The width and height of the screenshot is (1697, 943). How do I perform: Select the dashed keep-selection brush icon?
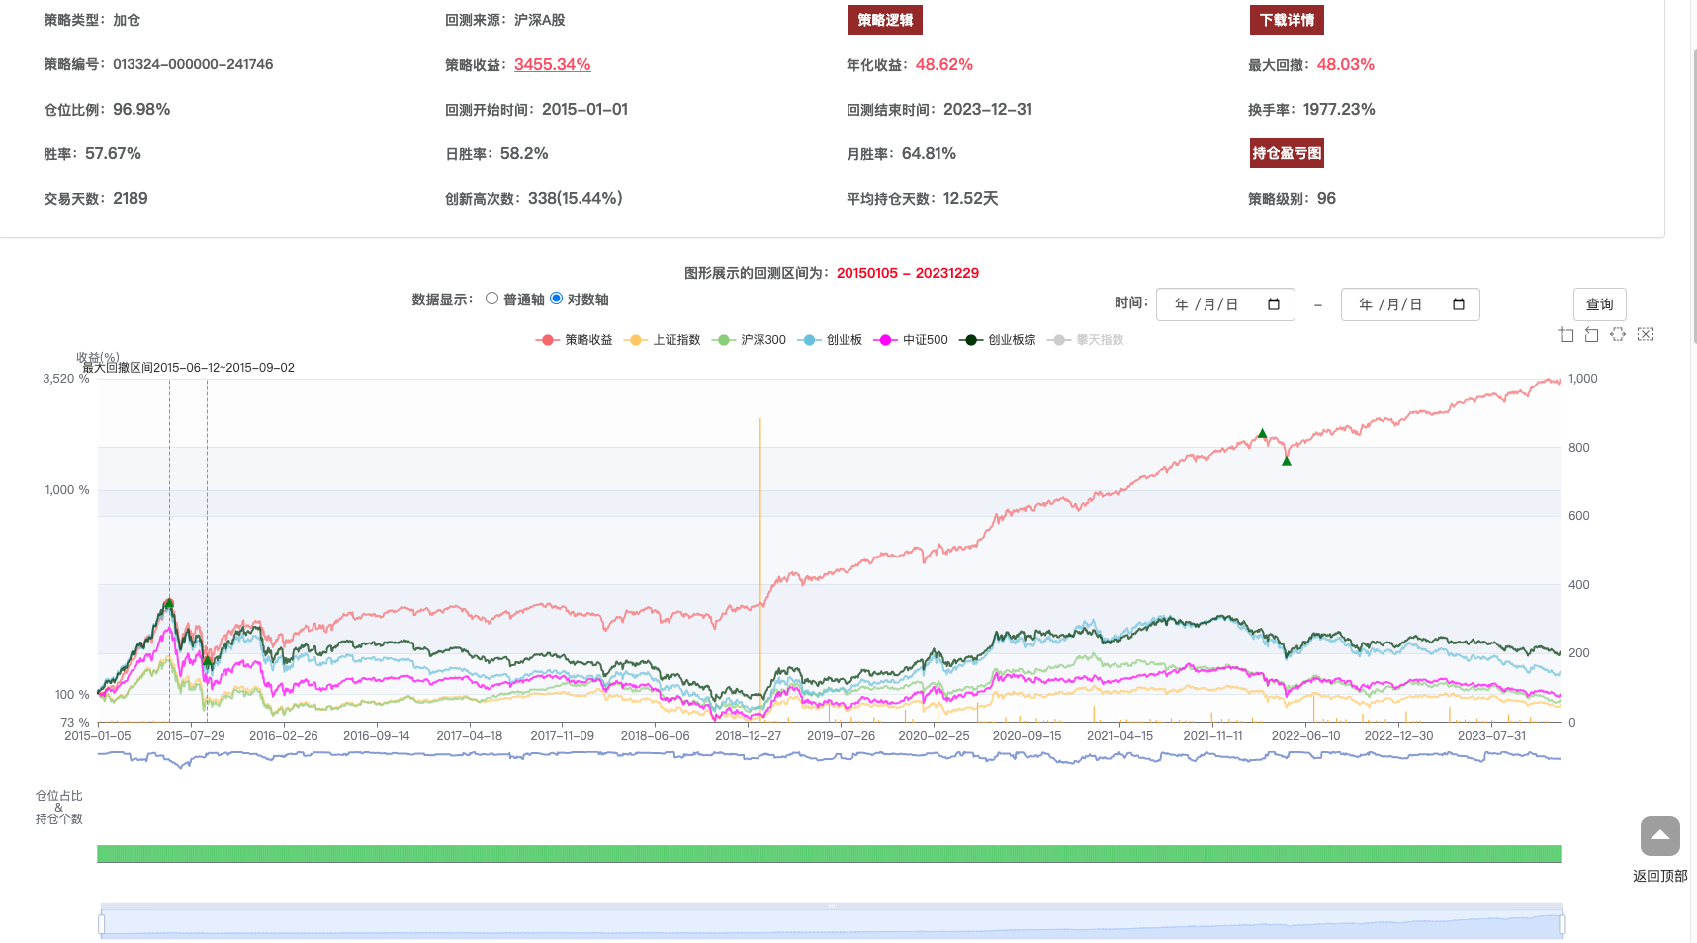pos(1618,334)
